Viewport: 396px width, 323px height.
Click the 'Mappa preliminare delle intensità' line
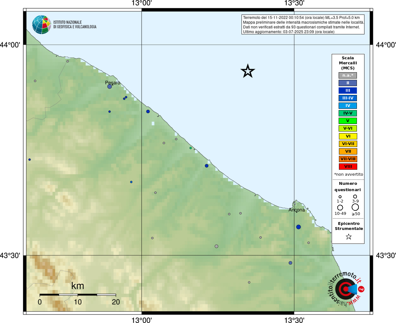(303, 22)
